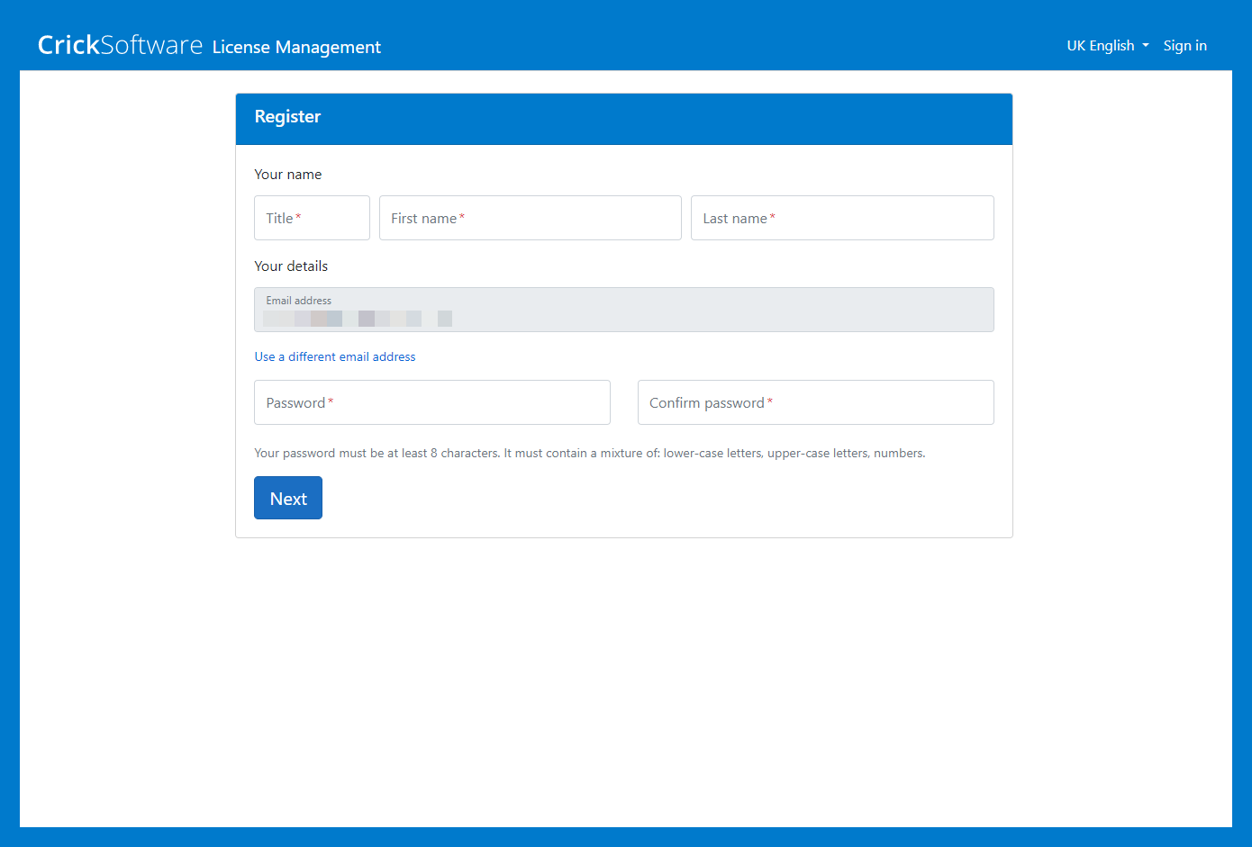Click the caret arrow beside UK English
The image size is (1252, 847).
click(1146, 46)
